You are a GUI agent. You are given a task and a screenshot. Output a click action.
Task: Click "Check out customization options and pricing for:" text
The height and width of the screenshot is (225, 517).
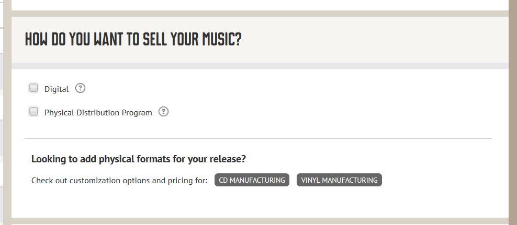[119, 181]
